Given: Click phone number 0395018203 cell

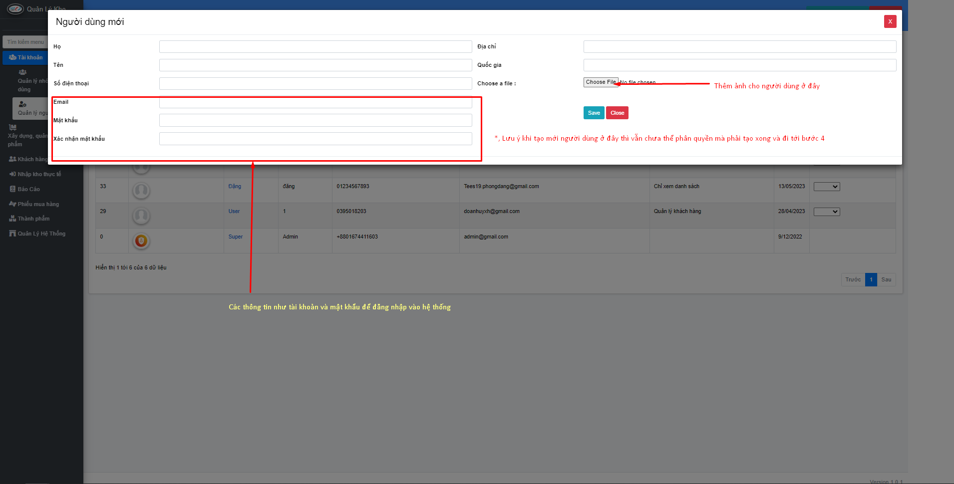Looking at the screenshot, I should click(x=351, y=211).
